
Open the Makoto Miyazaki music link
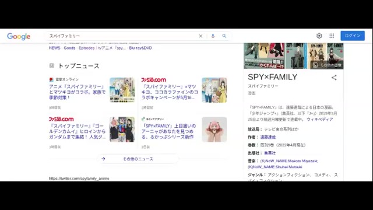[289, 161]
